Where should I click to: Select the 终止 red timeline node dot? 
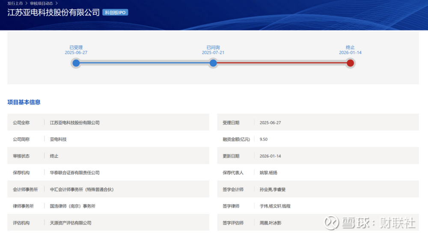click(x=350, y=63)
